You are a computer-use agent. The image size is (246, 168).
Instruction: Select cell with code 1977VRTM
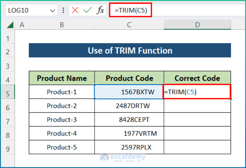point(129,133)
